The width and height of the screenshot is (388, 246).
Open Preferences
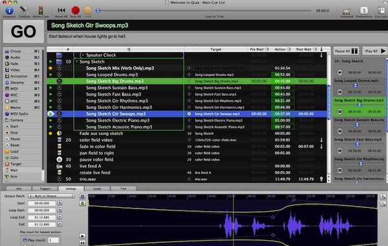pos(363,12)
